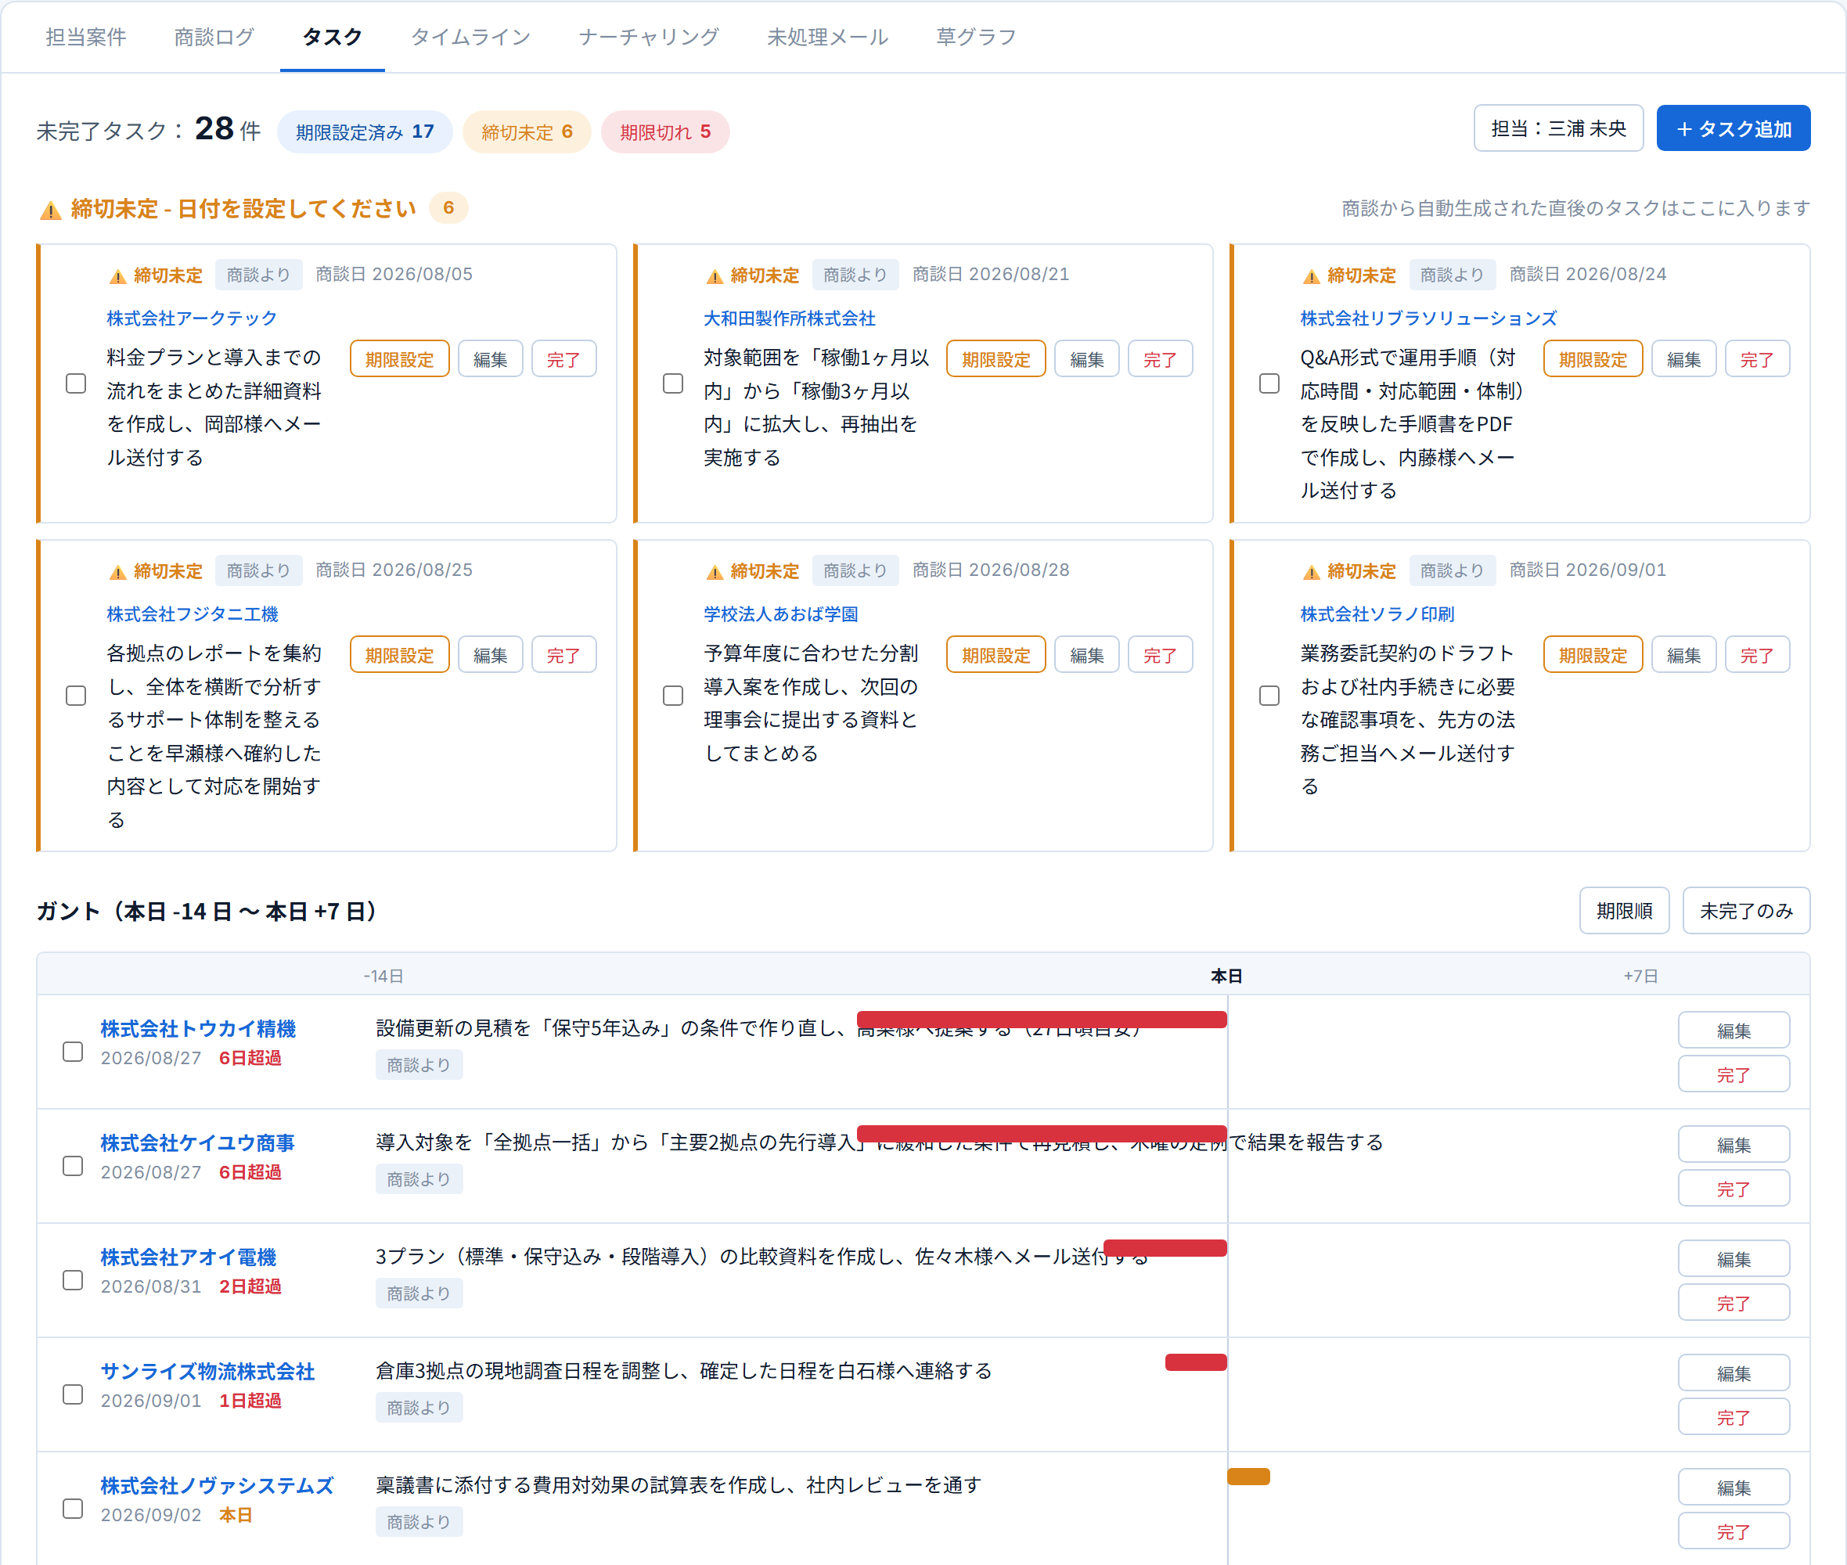Click the ＋タスク追加 button
The height and width of the screenshot is (1565, 1847).
coord(1734,128)
